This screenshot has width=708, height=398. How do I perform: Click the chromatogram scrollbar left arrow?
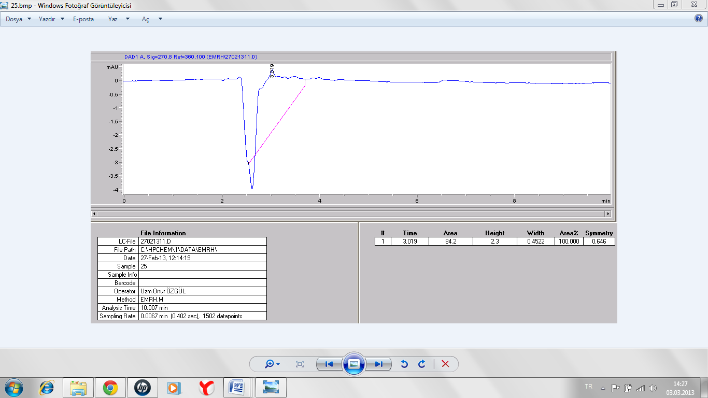[94, 214]
